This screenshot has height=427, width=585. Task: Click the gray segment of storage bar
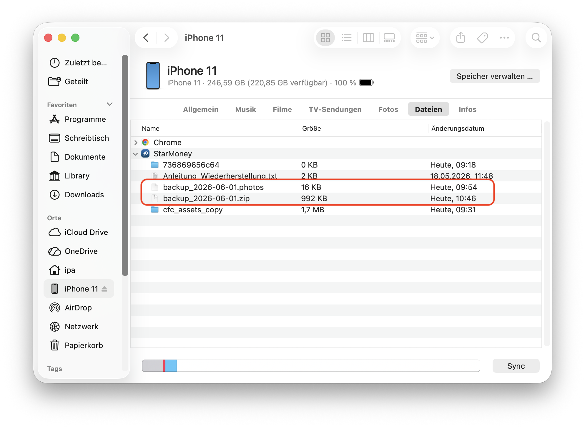point(153,366)
